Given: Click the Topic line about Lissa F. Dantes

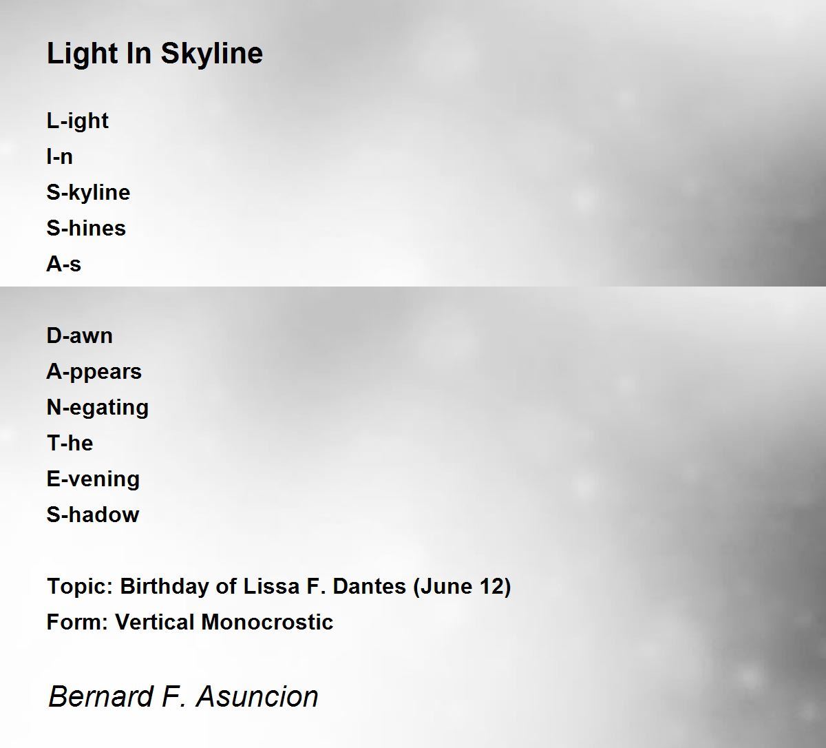Looking at the screenshot, I should [x=279, y=587].
